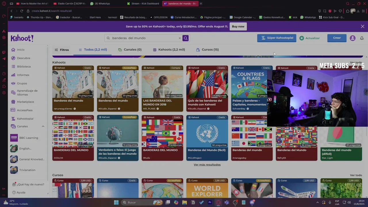Open LAS BANDERAS DEL MUNDO EN 2018
This screenshot has height=207, width=368.
pyautogui.click(x=162, y=89)
